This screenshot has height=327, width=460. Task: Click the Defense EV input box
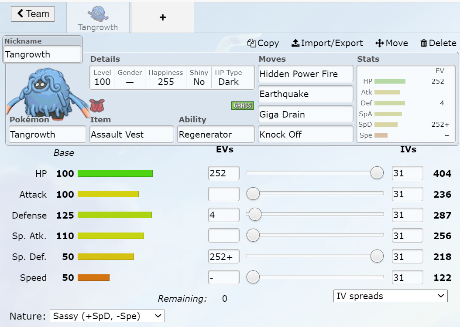click(224, 215)
